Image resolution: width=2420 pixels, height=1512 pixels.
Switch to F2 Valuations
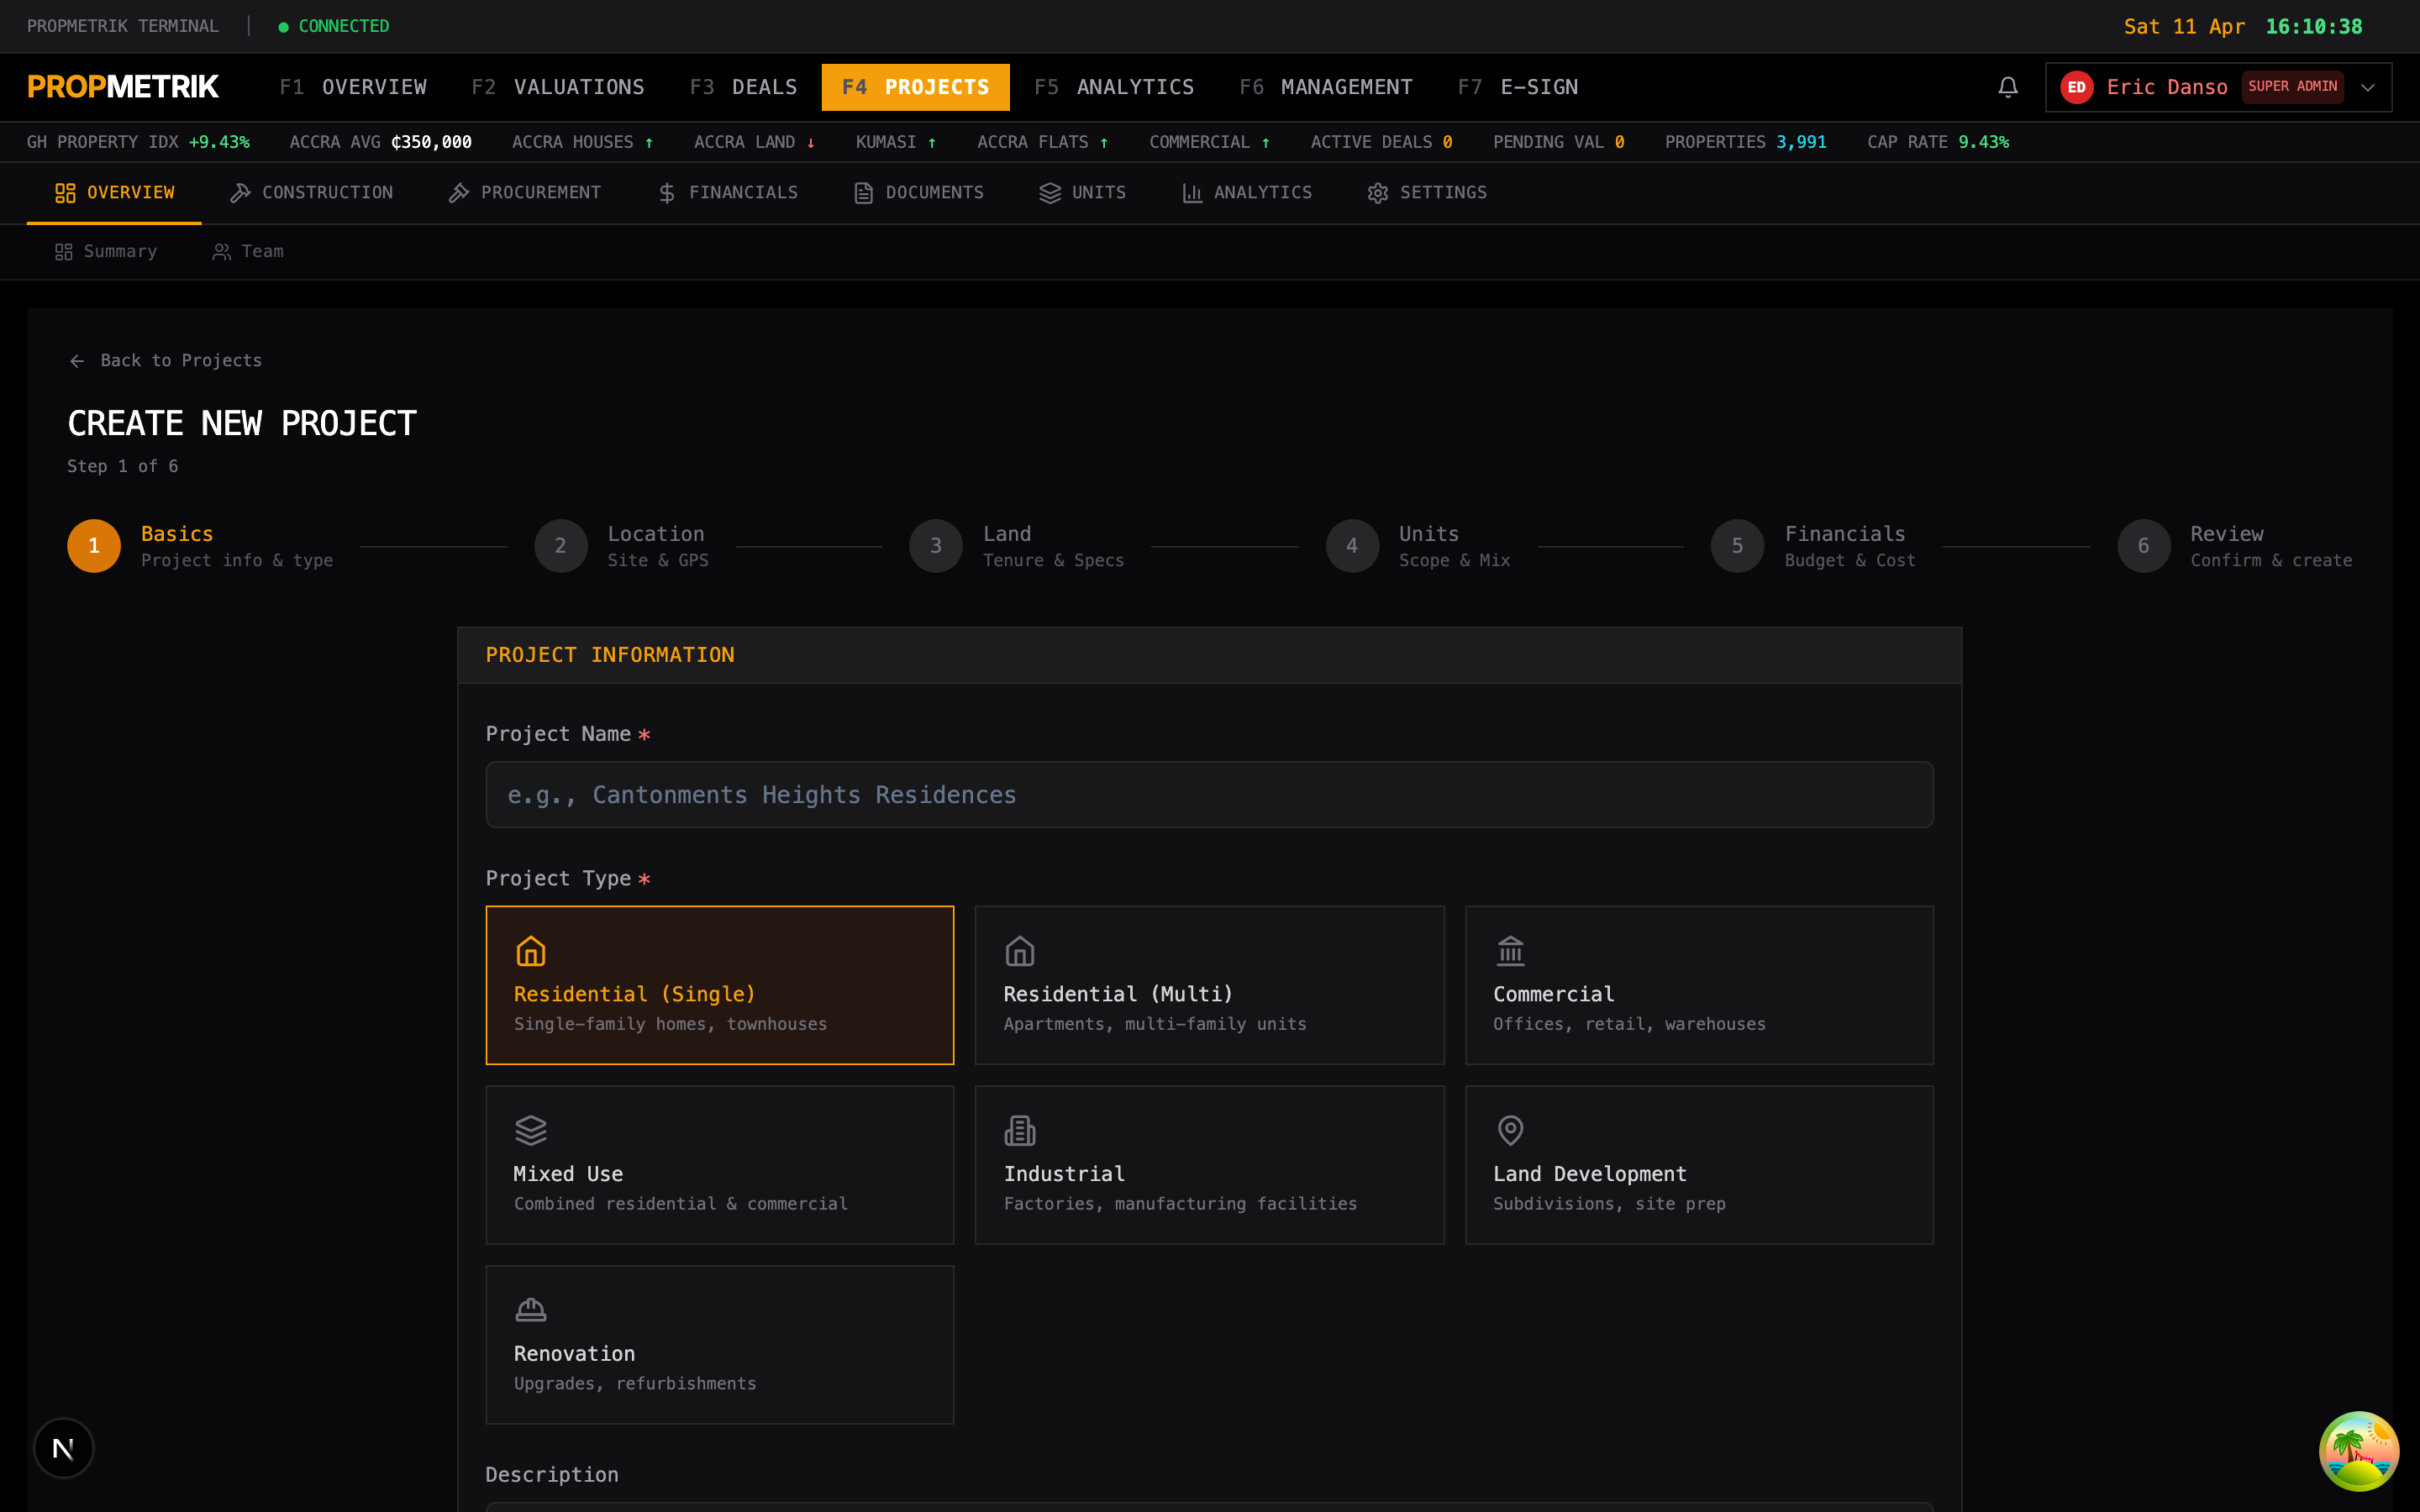558,87
